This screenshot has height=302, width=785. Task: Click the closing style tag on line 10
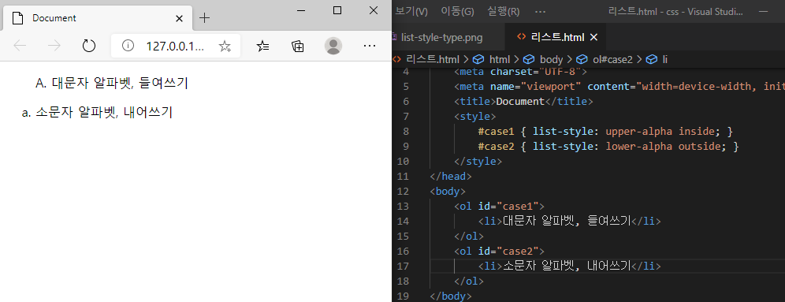(x=478, y=162)
